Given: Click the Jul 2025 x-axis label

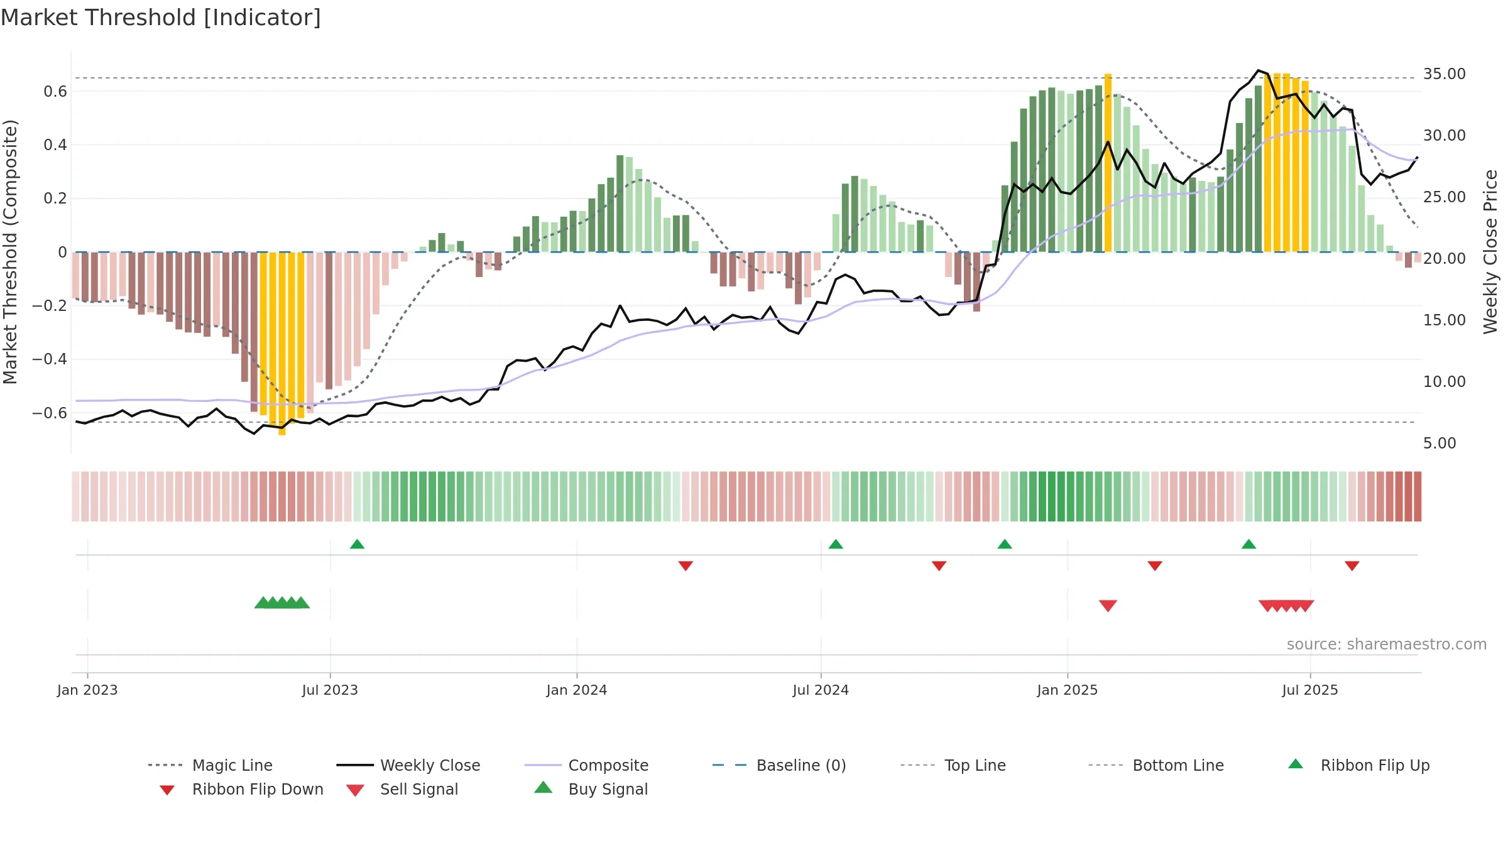Looking at the screenshot, I should pyautogui.click(x=1310, y=690).
